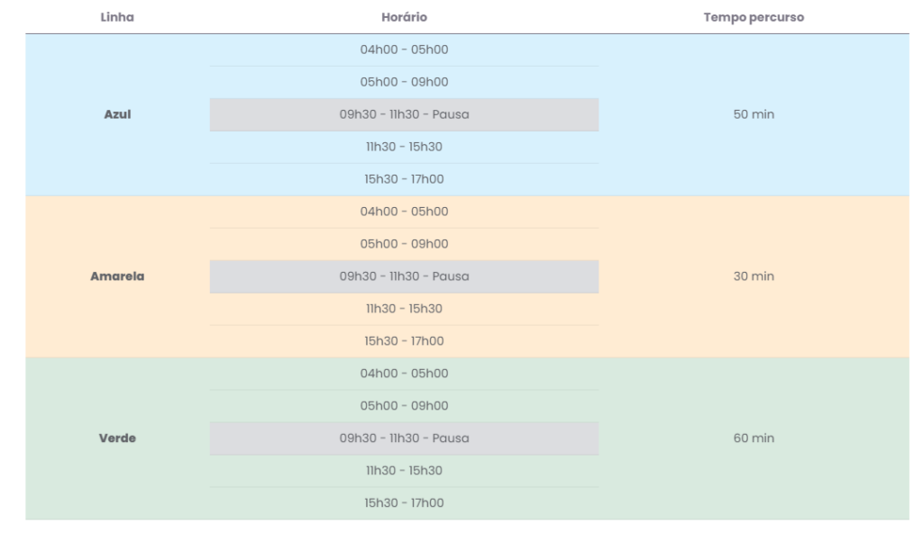Click the 50 min travel time
The image size is (923, 542).
coord(753,114)
